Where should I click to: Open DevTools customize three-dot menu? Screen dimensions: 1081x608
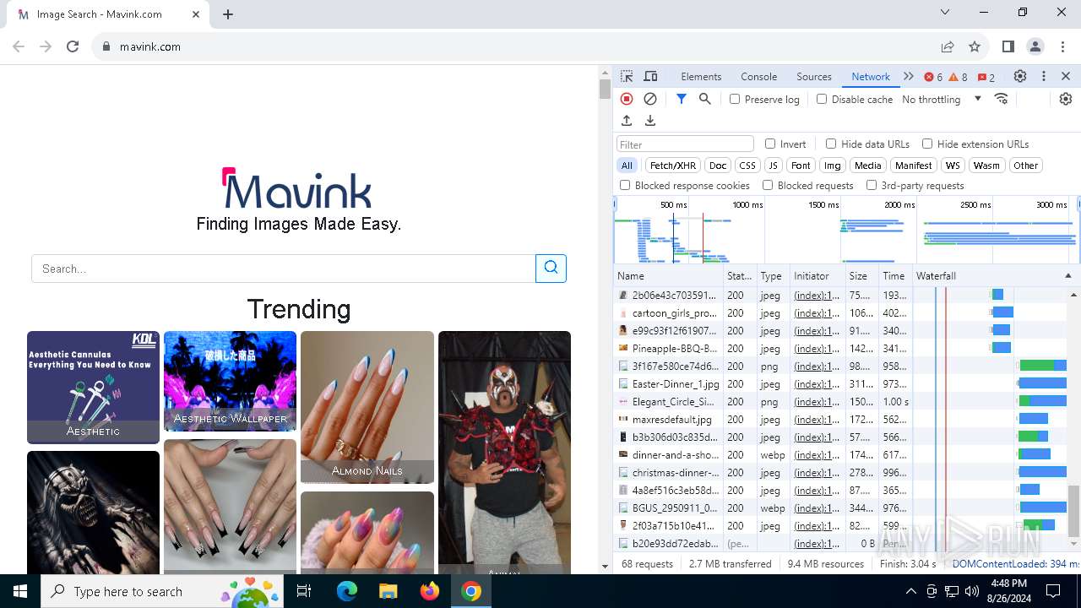pyautogui.click(x=1044, y=76)
